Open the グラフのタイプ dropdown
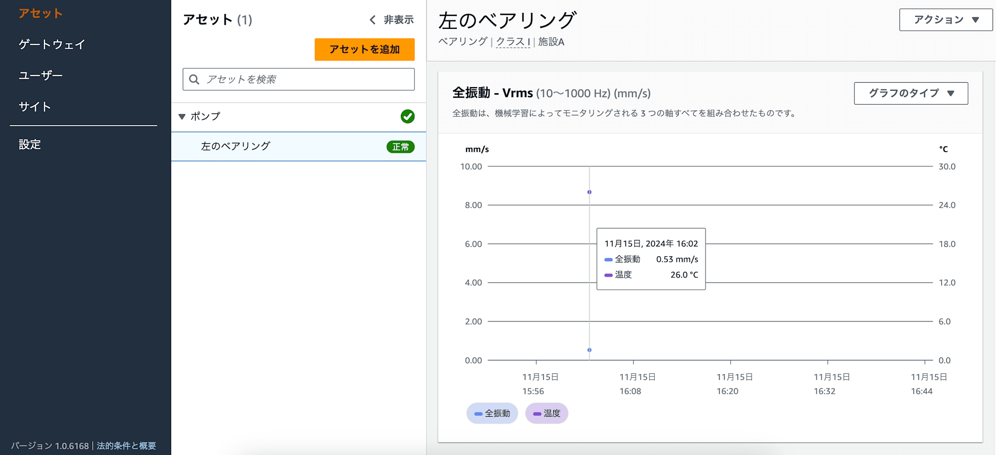The height and width of the screenshot is (455, 996). [x=911, y=93]
